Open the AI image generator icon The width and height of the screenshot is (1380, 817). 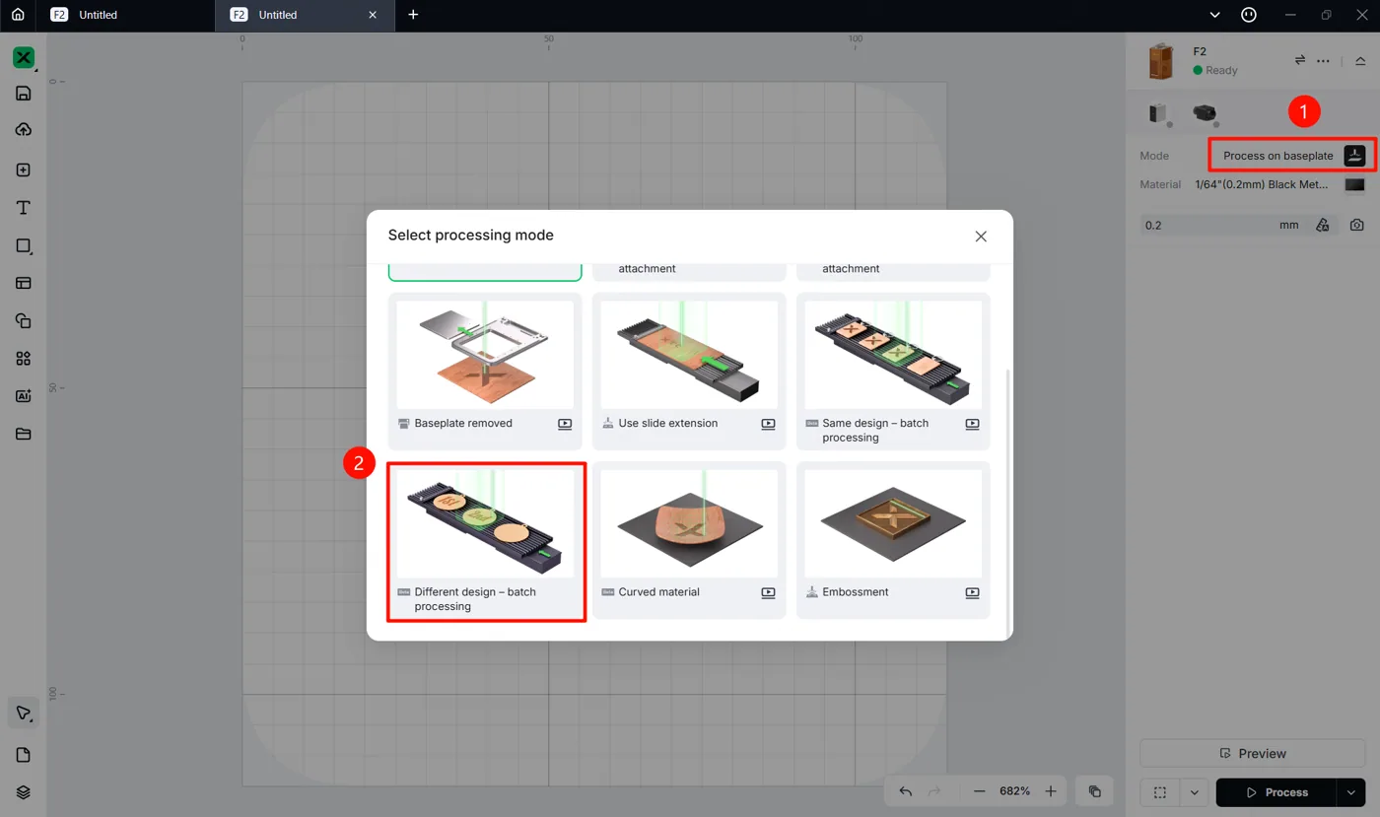pyautogui.click(x=24, y=396)
